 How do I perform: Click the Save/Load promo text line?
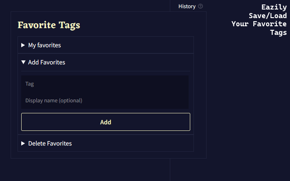click(267, 16)
